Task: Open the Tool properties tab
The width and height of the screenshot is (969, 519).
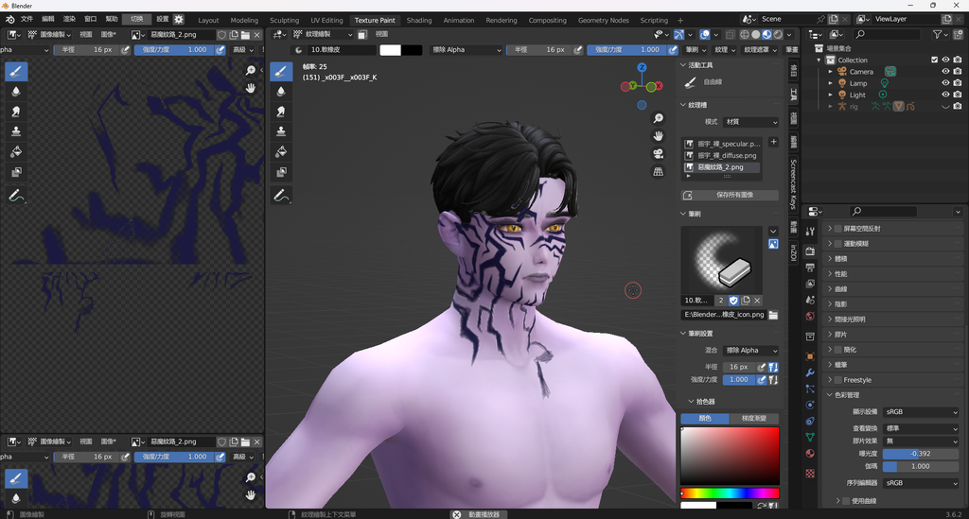Action: pos(810,232)
